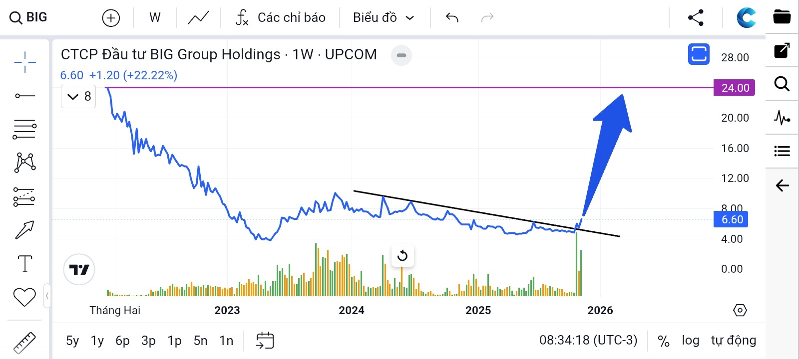Toggle auto scale 'tự động'
The width and height of the screenshot is (799, 359).
(733, 341)
